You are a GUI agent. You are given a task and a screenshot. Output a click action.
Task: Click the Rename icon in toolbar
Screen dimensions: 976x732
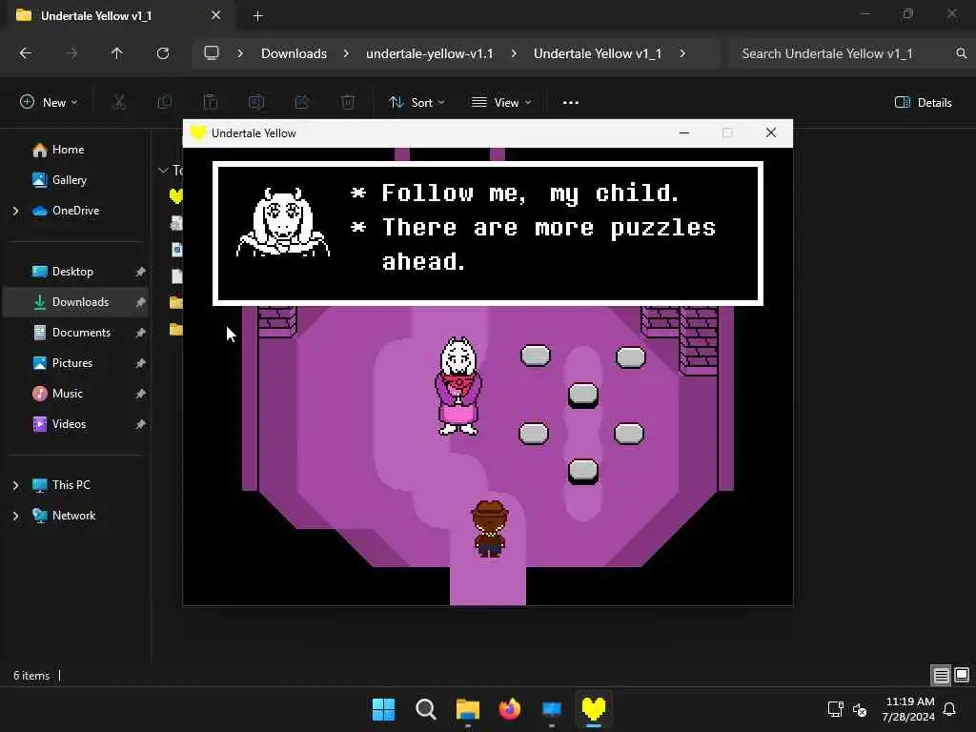click(x=256, y=102)
